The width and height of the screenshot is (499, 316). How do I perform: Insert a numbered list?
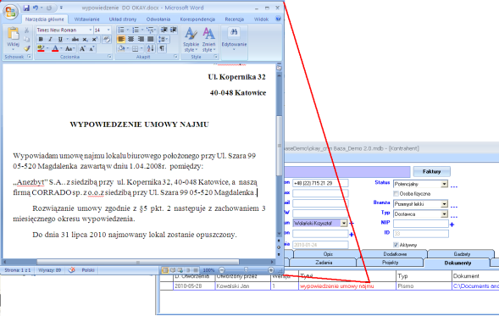(x=136, y=30)
